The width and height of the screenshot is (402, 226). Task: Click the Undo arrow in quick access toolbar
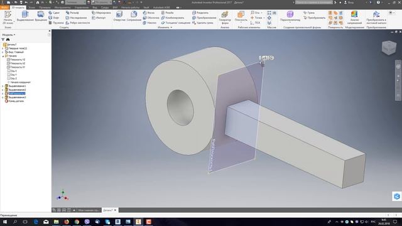coord(26,3)
